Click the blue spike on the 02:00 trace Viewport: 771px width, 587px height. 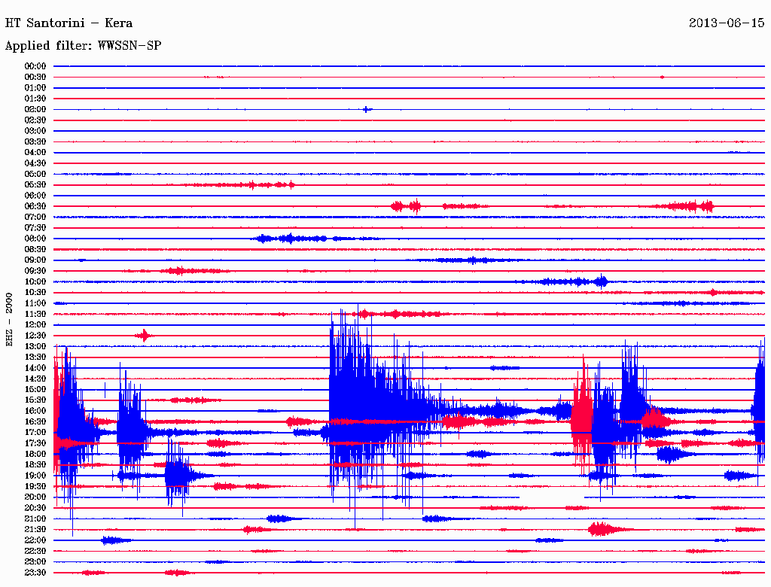(x=367, y=109)
